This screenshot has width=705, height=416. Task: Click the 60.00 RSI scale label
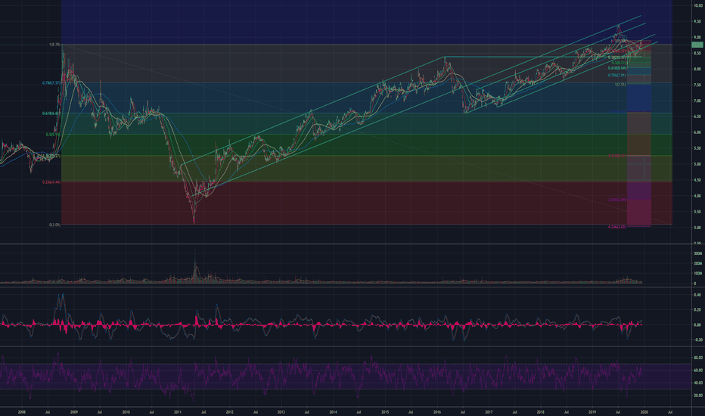[x=697, y=371]
